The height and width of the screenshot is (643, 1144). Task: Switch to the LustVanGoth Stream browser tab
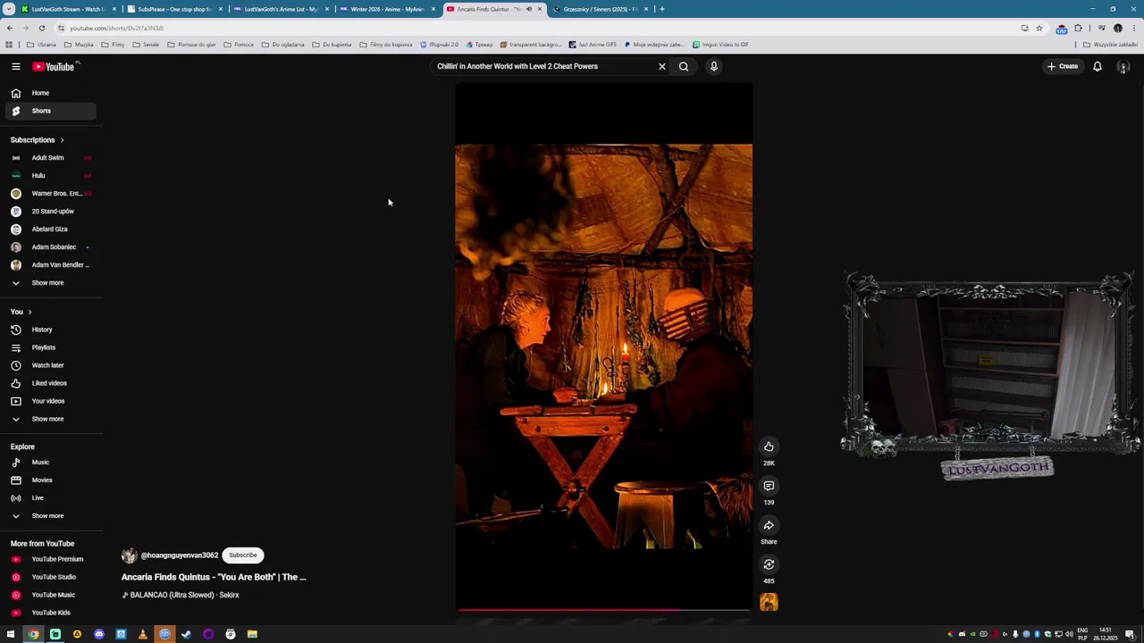click(69, 9)
